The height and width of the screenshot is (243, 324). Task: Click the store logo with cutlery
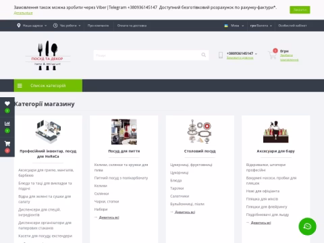[x=47, y=55]
